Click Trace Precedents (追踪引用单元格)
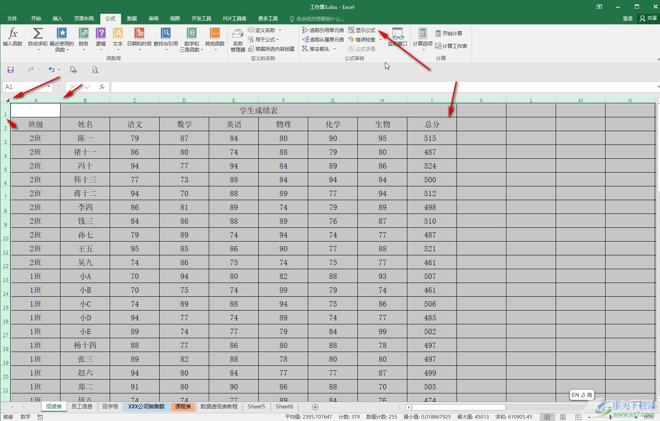 tap(323, 30)
